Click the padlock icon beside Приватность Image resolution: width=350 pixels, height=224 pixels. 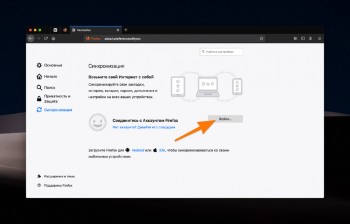click(39, 99)
